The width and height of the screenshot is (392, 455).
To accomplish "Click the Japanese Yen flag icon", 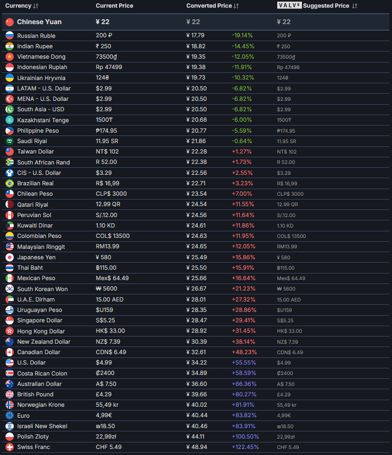I will coord(9,257).
